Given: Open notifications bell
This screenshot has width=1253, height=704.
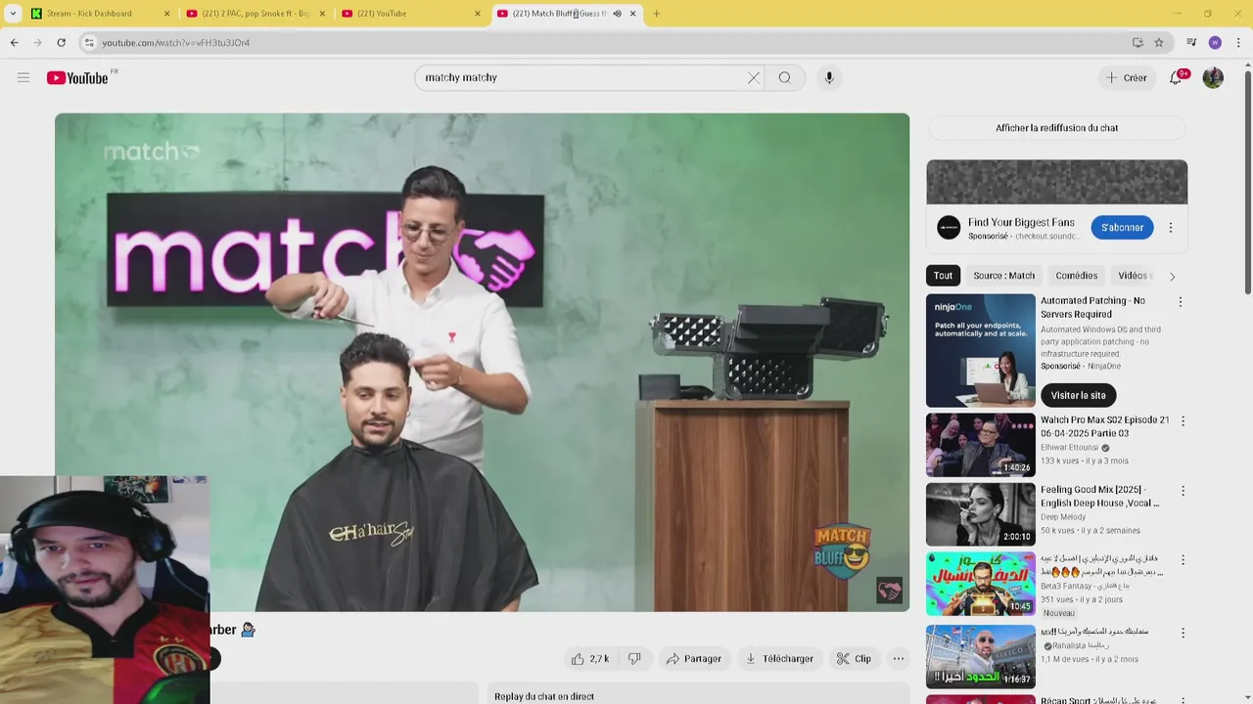Looking at the screenshot, I should pyautogui.click(x=1176, y=77).
